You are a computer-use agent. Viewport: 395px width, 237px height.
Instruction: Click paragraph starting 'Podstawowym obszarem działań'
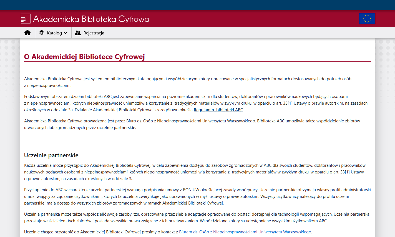point(196,103)
